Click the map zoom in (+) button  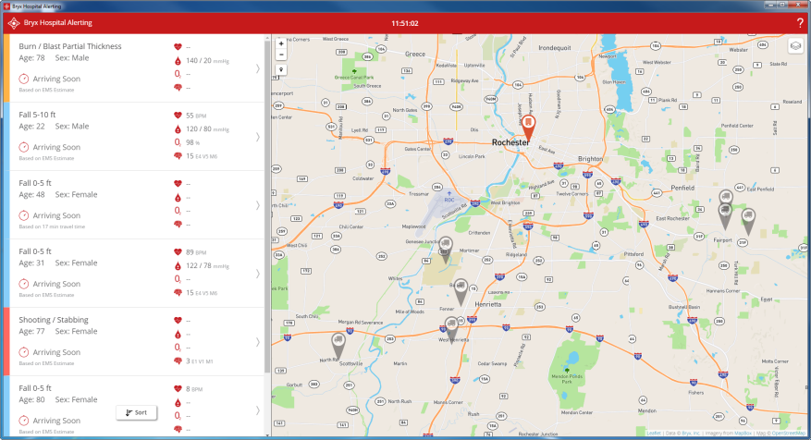280,43
